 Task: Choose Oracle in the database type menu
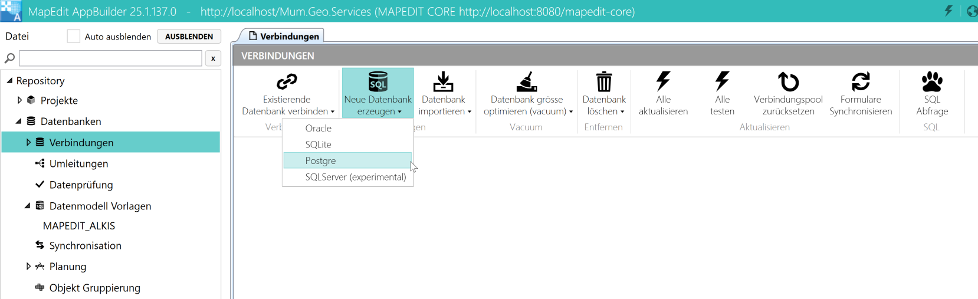click(319, 129)
